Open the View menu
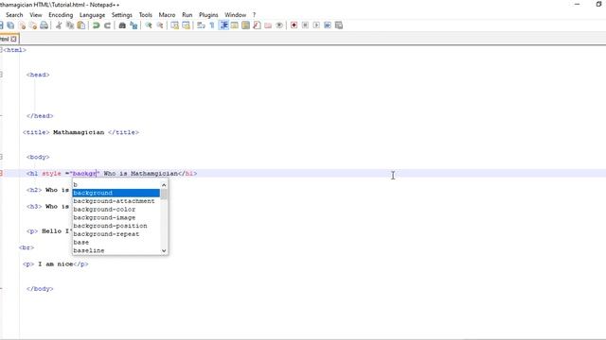 pyautogui.click(x=36, y=15)
